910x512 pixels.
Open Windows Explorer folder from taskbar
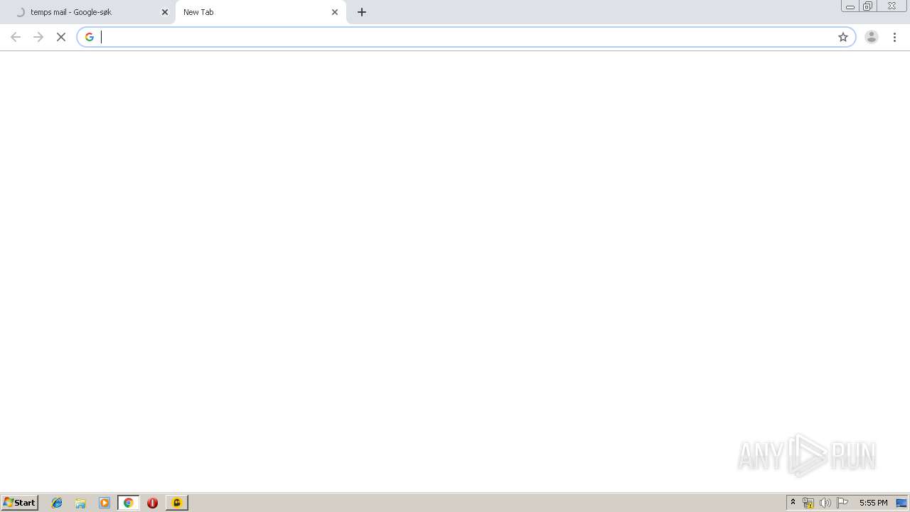(80, 503)
